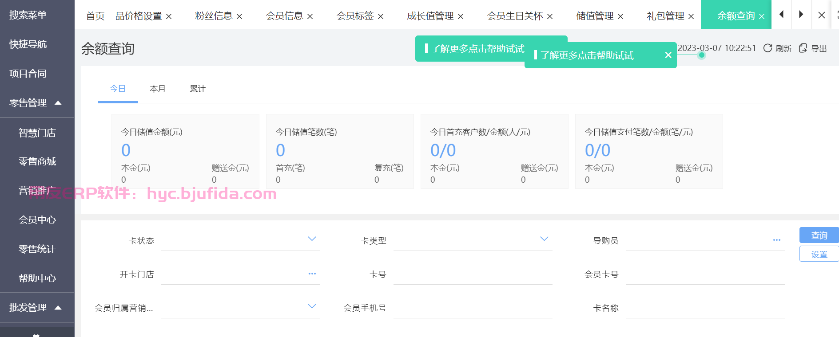Open 快捷导航 in the sidebar
This screenshot has height=337, width=839.
click(28, 44)
